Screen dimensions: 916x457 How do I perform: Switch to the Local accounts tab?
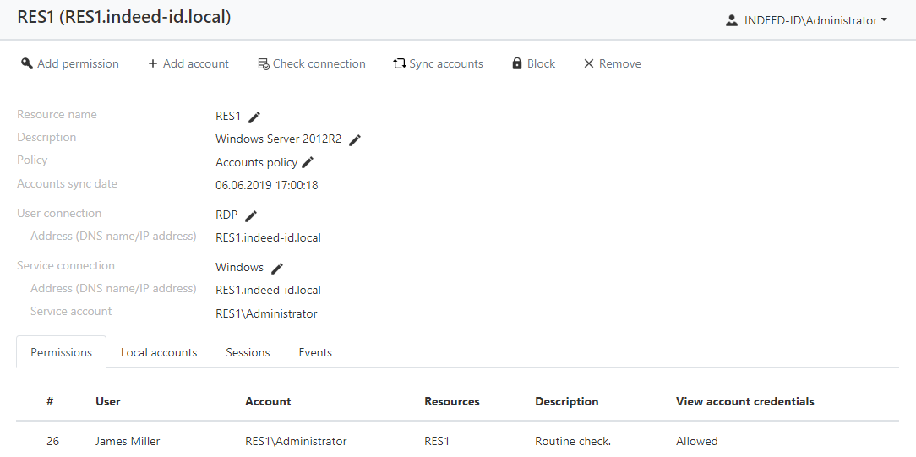click(x=159, y=353)
